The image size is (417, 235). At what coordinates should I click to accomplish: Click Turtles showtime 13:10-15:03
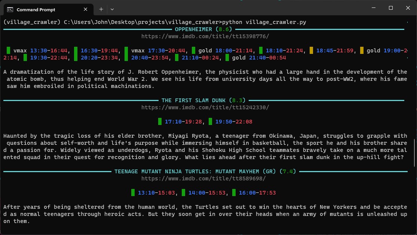[x=156, y=193]
